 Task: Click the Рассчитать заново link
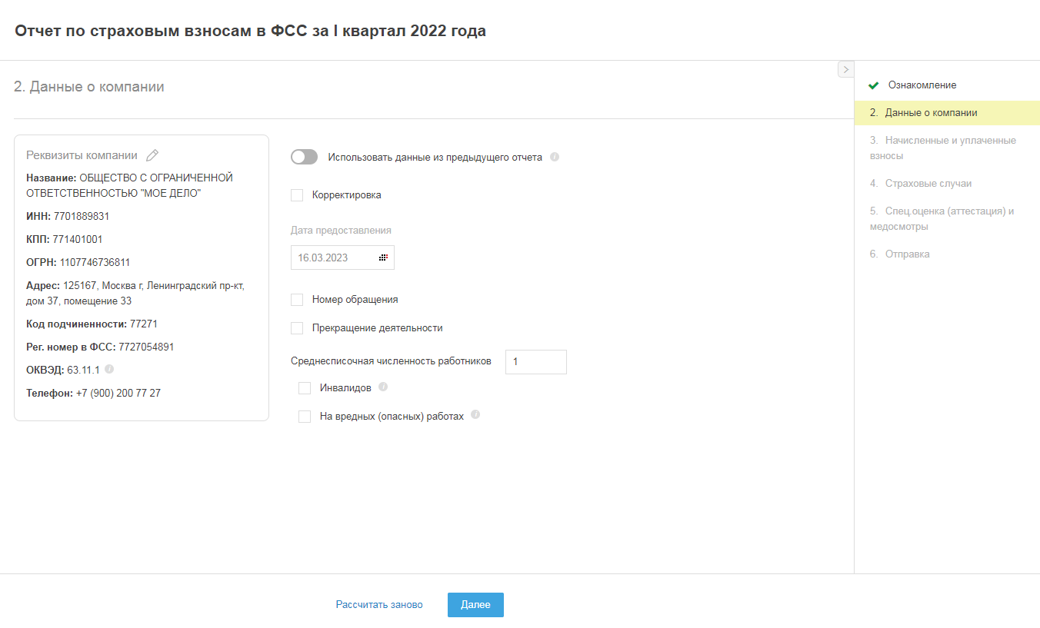pos(379,605)
